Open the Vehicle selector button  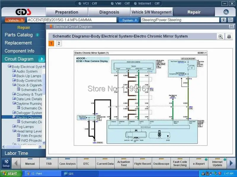click(x=15, y=20)
